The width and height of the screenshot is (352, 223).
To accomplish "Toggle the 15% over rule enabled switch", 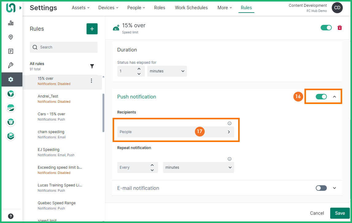I will pyautogui.click(x=326, y=28).
